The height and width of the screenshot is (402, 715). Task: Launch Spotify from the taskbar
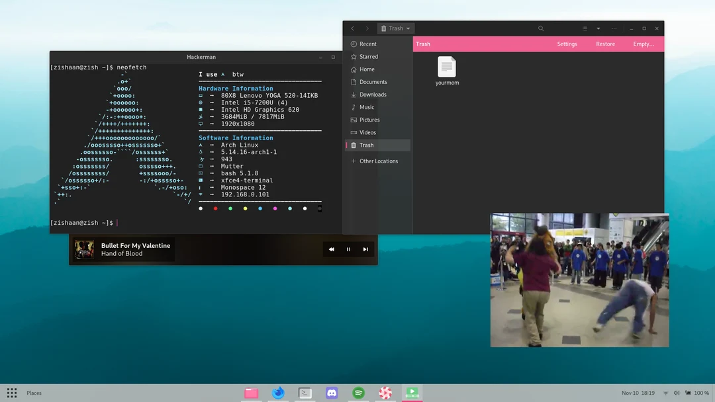[x=358, y=393]
